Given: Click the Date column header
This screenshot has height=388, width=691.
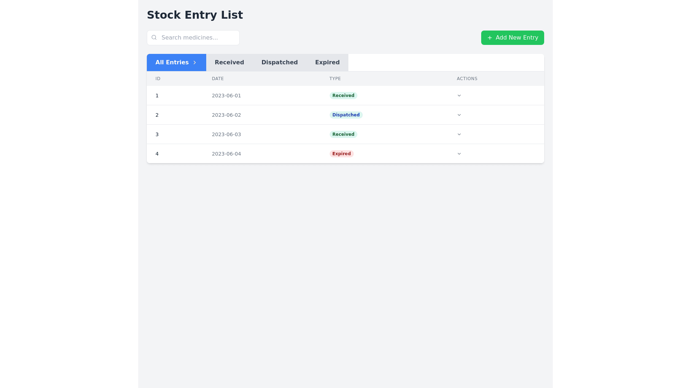Looking at the screenshot, I should pos(218,79).
